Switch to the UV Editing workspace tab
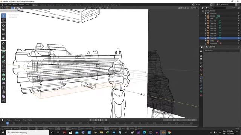 click(x=59, y=5)
